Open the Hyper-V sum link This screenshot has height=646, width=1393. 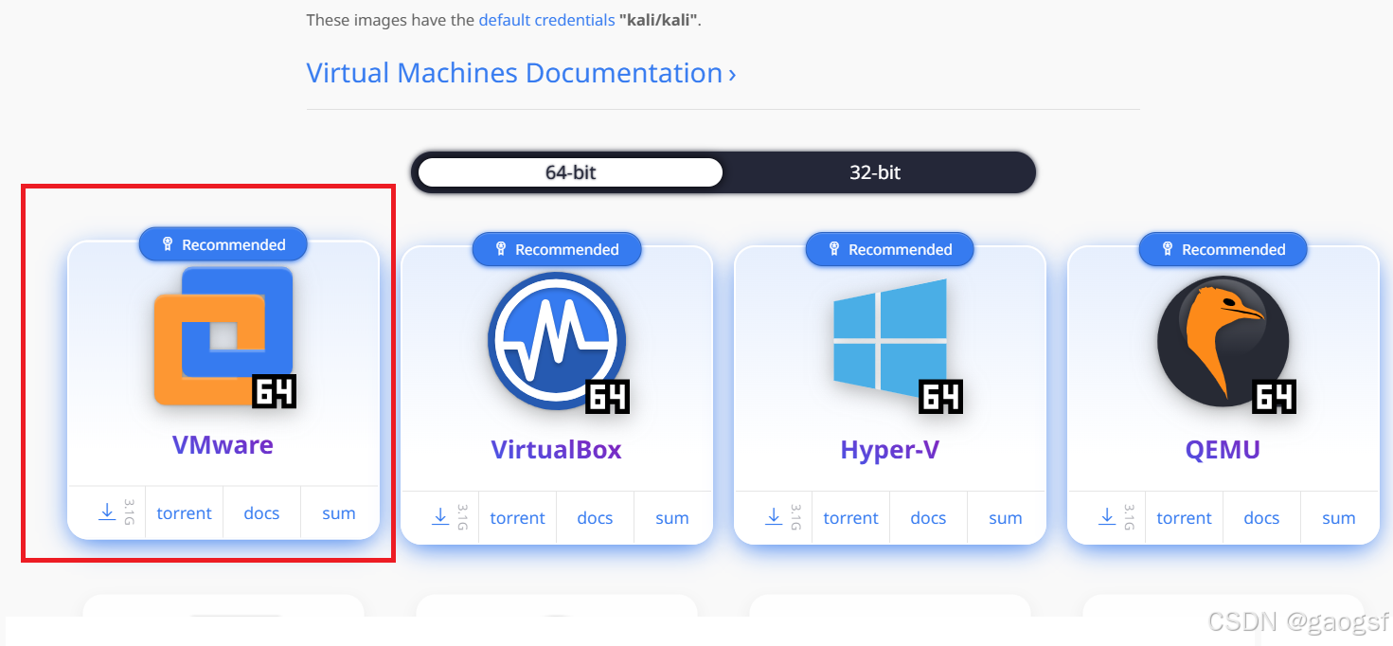(x=1005, y=518)
